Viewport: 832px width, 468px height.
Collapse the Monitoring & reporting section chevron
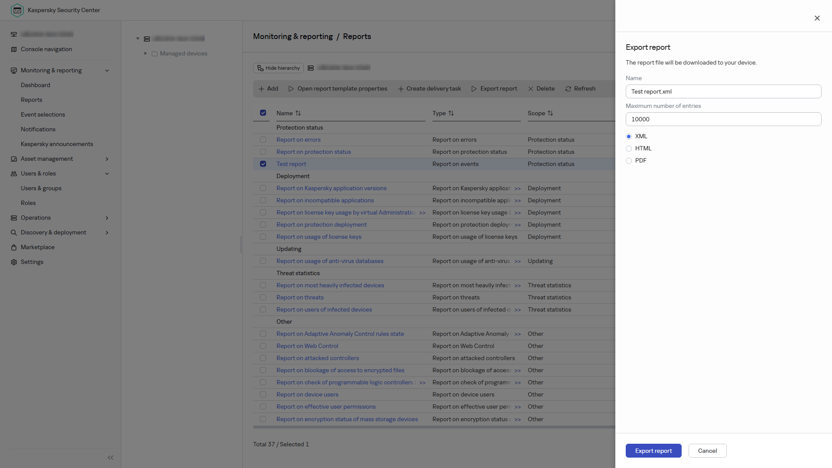point(107,71)
